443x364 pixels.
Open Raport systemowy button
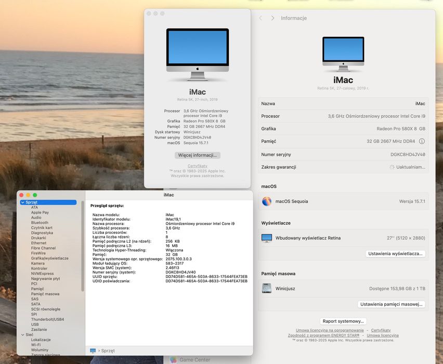343,321
